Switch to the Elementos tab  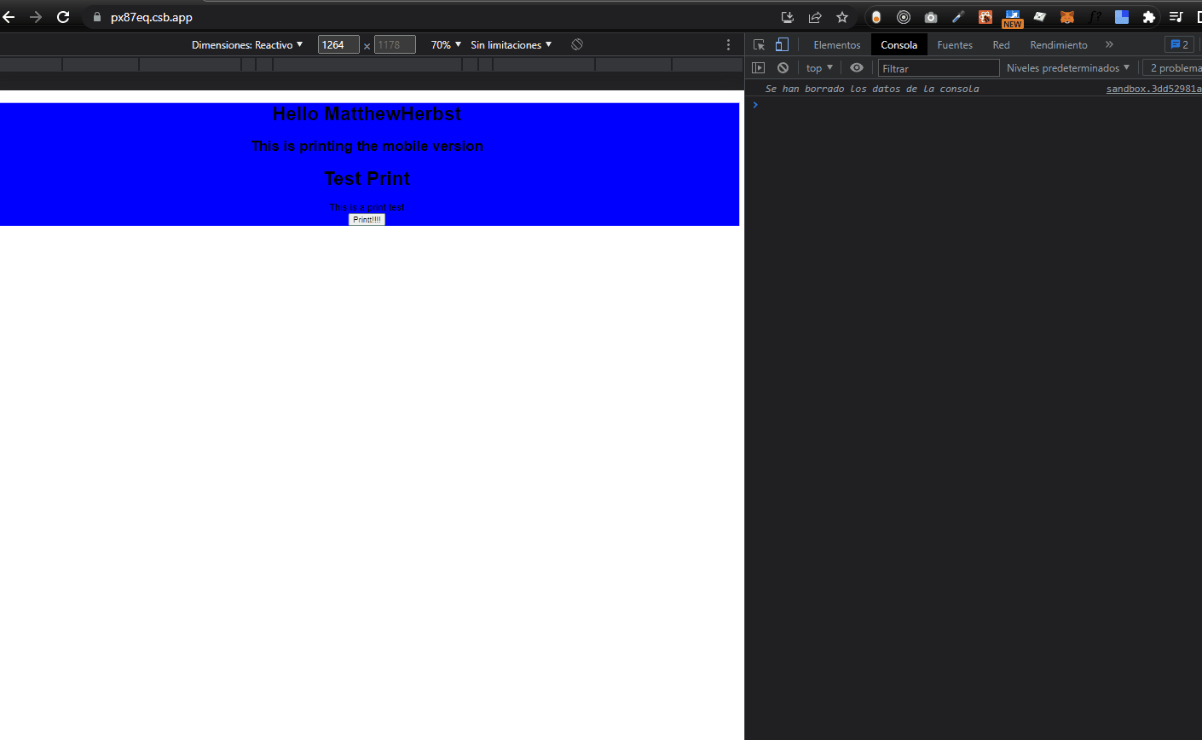835,44
